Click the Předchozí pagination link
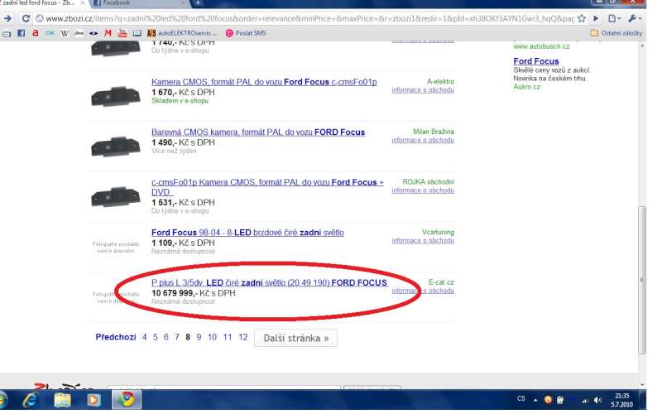Viewport: 662px width, 414px height. coord(115,338)
